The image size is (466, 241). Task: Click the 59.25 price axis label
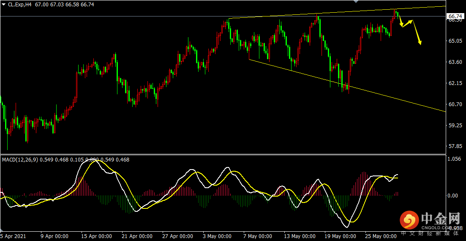pos(455,126)
